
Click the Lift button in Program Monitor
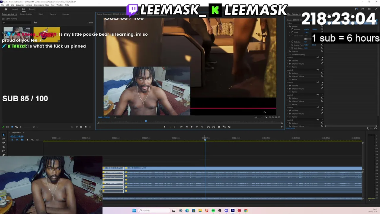click(x=208, y=127)
